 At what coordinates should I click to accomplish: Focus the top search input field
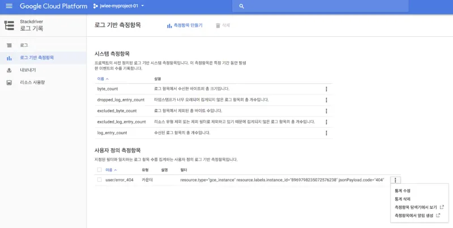tap(320, 6)
